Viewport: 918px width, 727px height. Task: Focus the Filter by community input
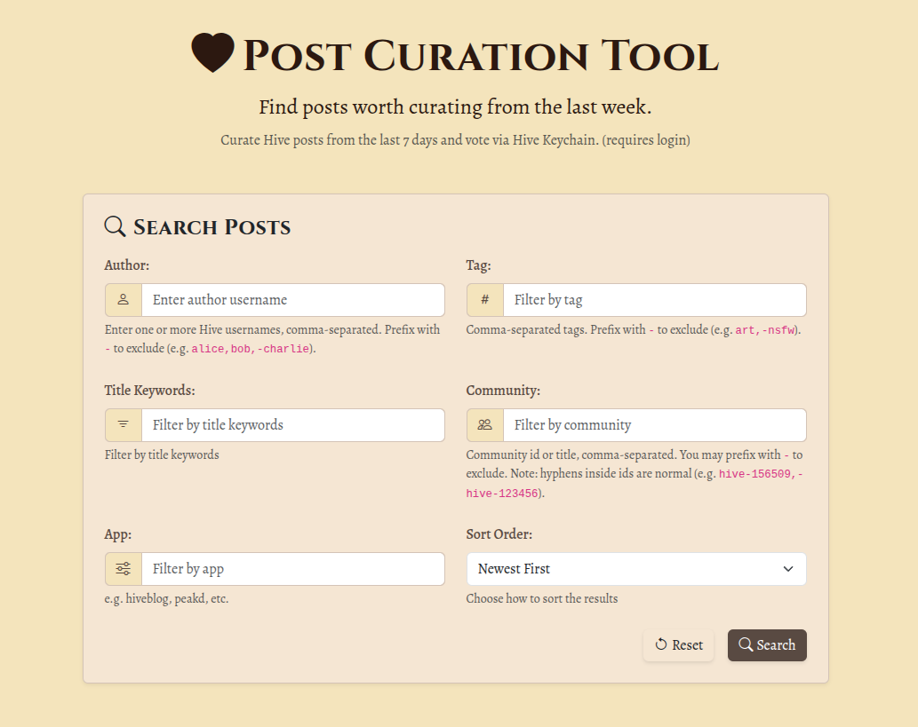pyautogui.click(x=655, y=425)
